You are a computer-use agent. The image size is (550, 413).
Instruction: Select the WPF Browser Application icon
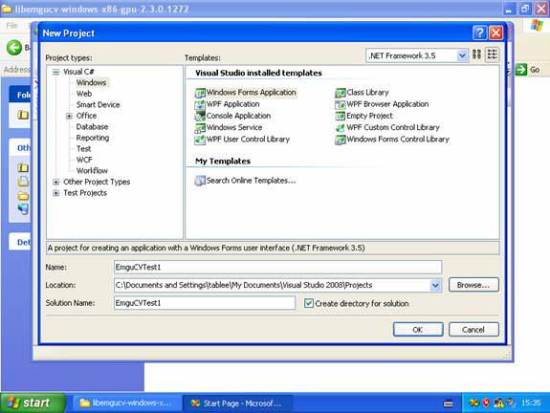click(x=341, y=104)
